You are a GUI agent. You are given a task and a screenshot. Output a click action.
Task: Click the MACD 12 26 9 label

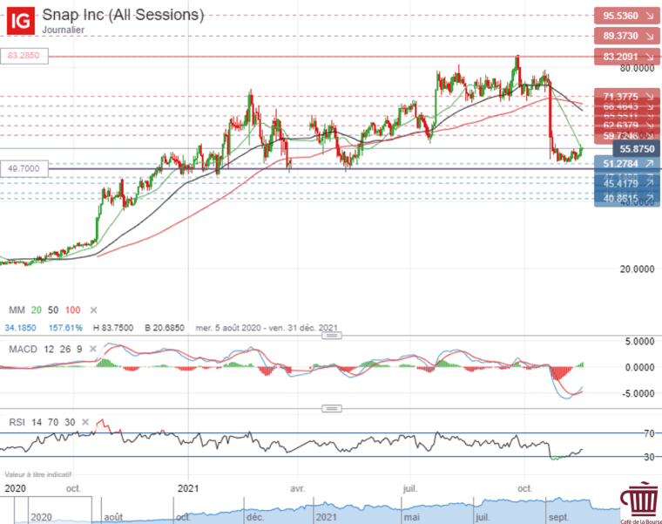tap(45, 349)
